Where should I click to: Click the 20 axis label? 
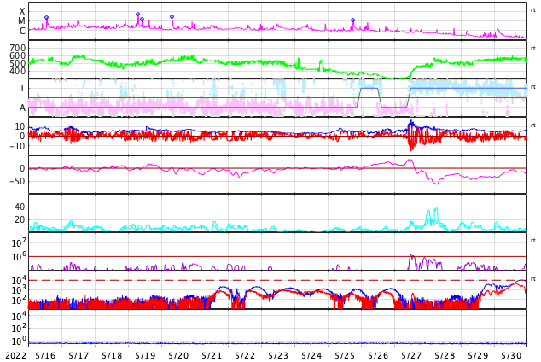pyautogui.click(x=20, y=219)
